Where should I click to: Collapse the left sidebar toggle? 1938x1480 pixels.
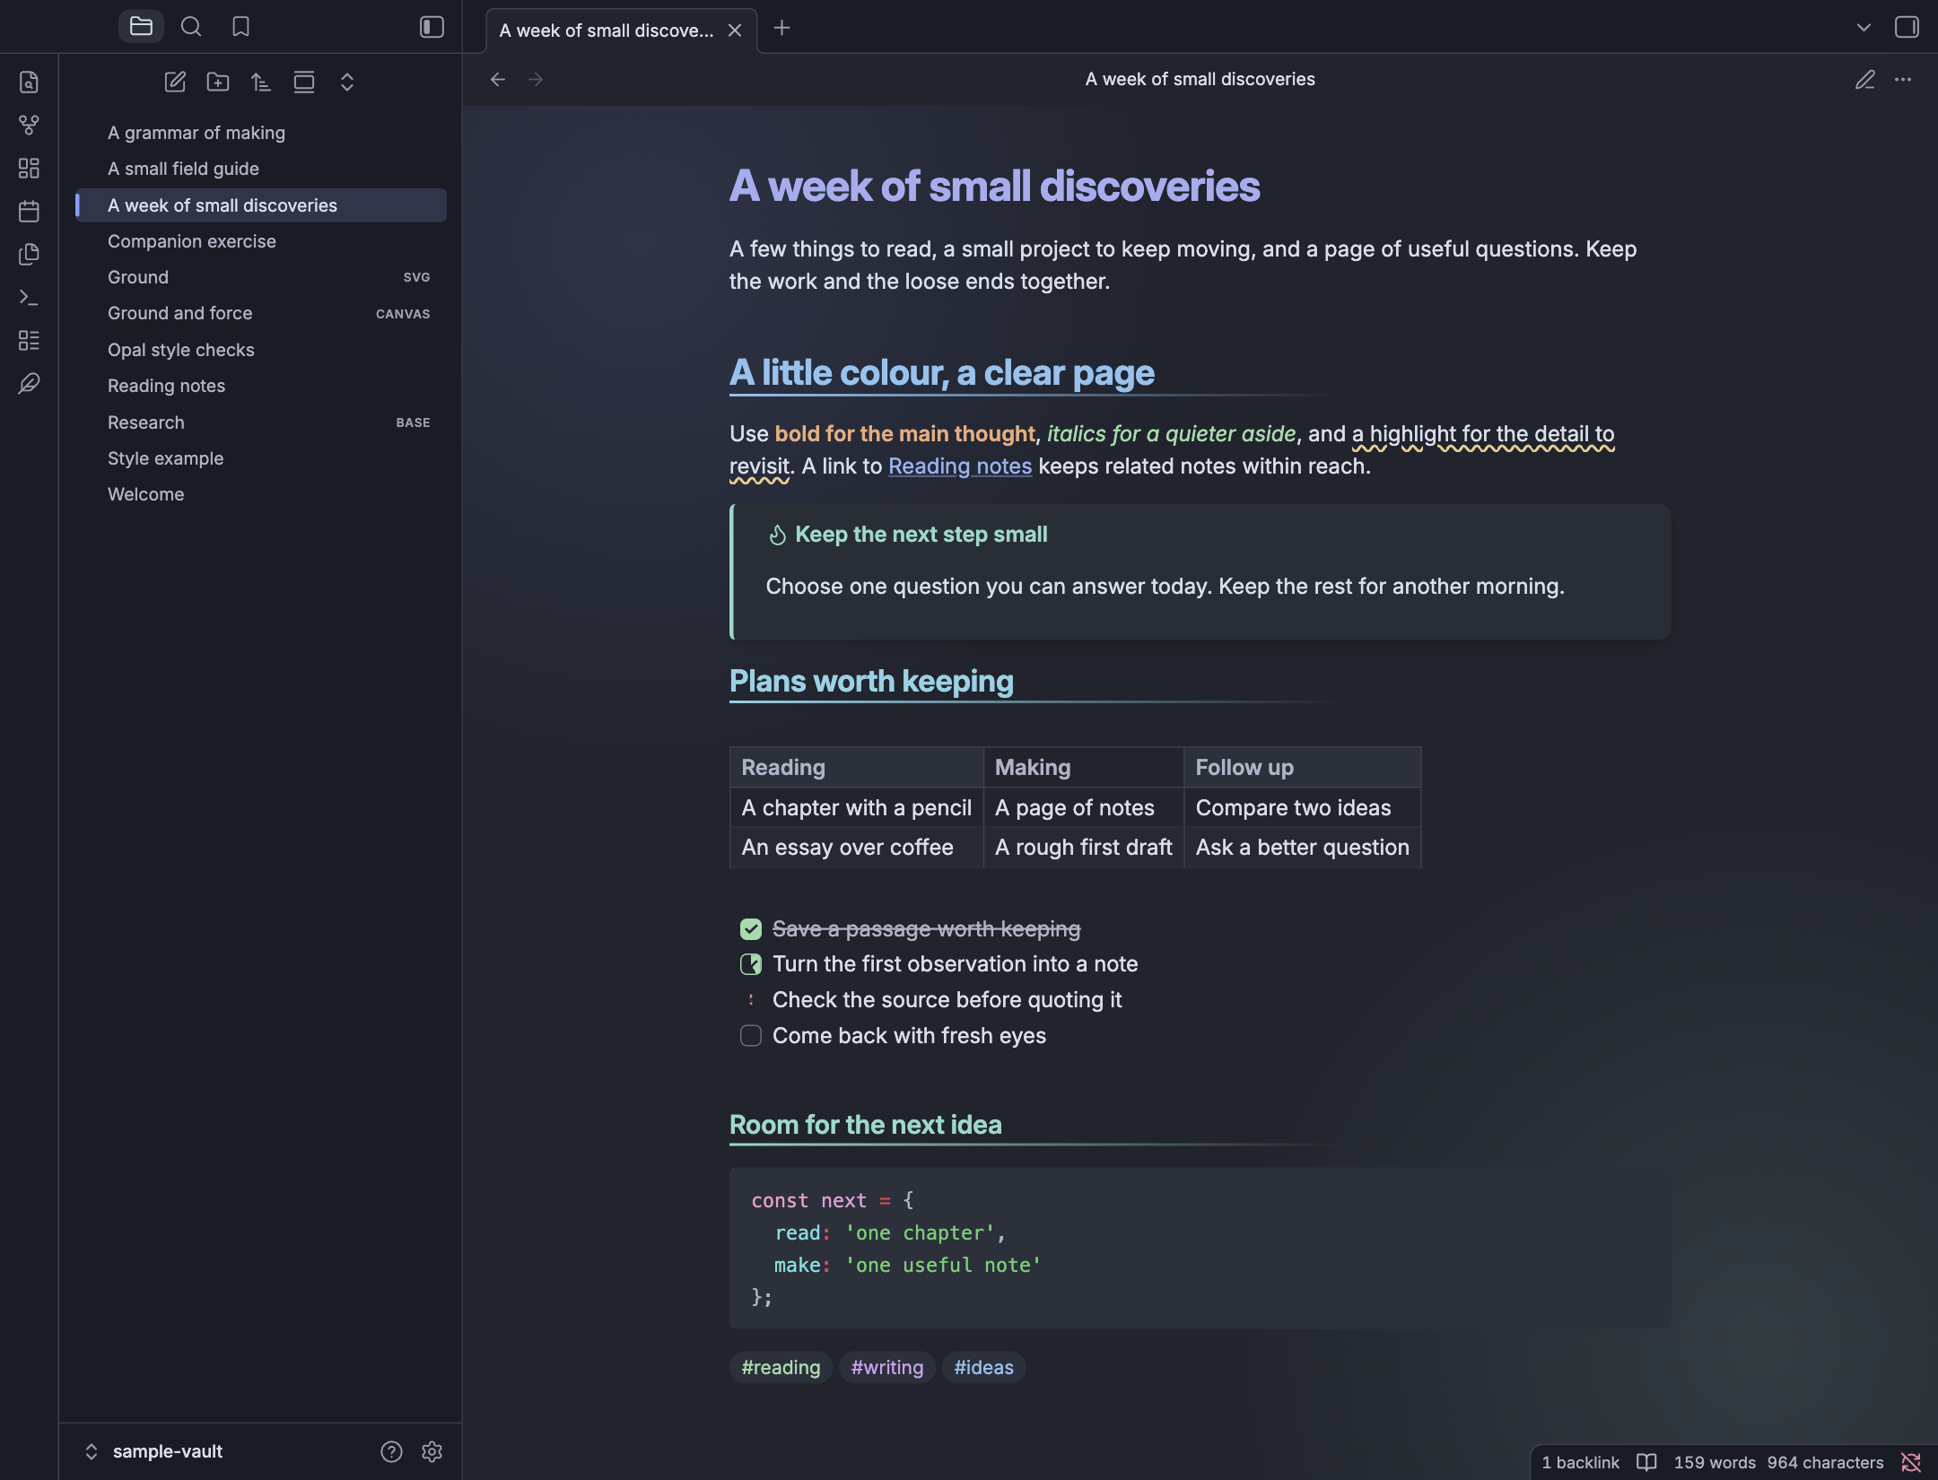point(432,27)
